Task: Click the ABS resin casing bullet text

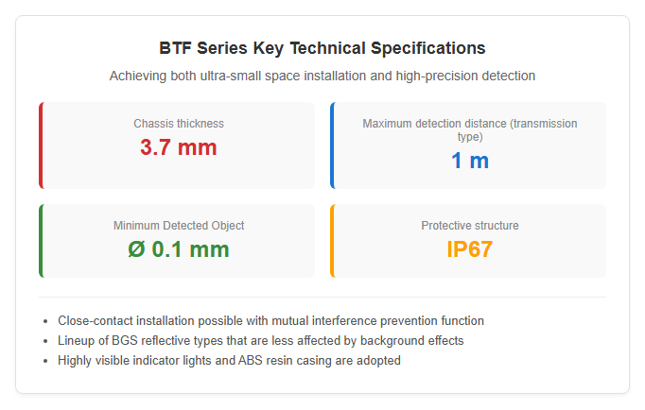Action: pos(229,360)
